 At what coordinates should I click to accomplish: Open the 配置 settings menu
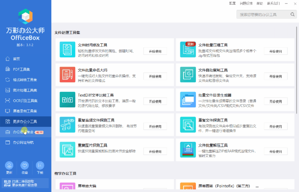click(232, 4)
